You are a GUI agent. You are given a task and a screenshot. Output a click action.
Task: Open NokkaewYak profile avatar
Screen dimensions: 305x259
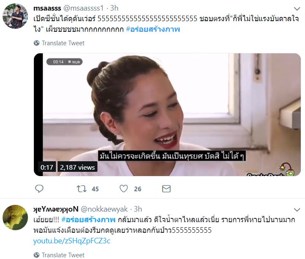tap(15, 218)
